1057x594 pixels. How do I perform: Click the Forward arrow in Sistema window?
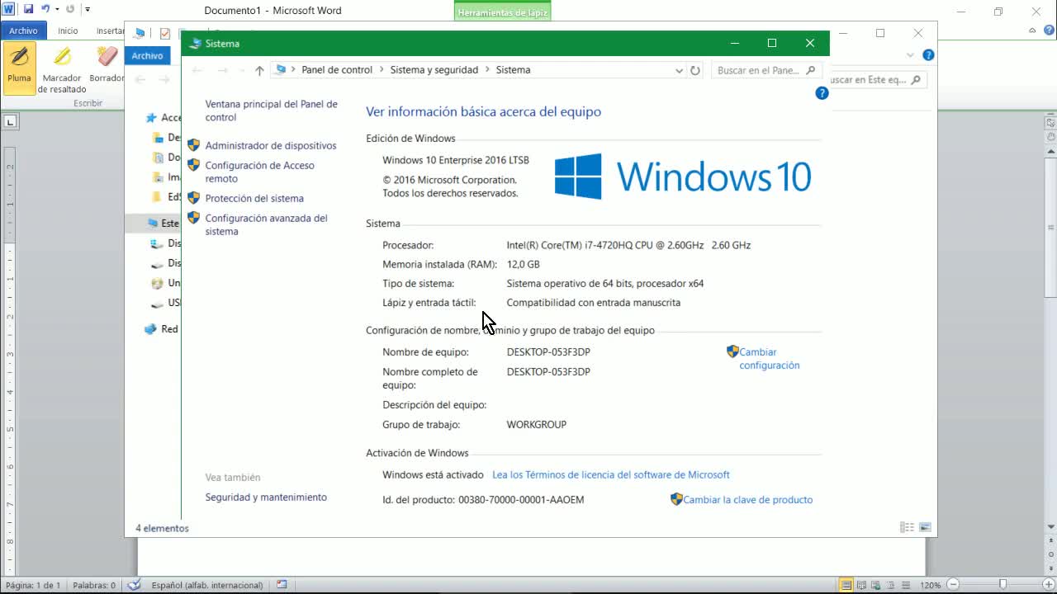(222, 71)
